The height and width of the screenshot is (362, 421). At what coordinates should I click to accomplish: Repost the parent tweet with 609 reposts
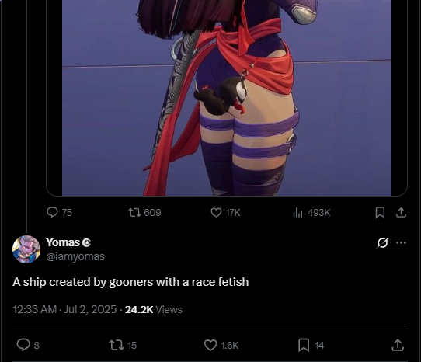pos(144,212)
